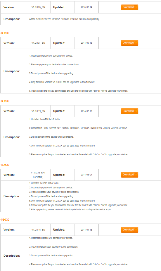Select the V1.0.0.15_EN version text

coord(38,230)
